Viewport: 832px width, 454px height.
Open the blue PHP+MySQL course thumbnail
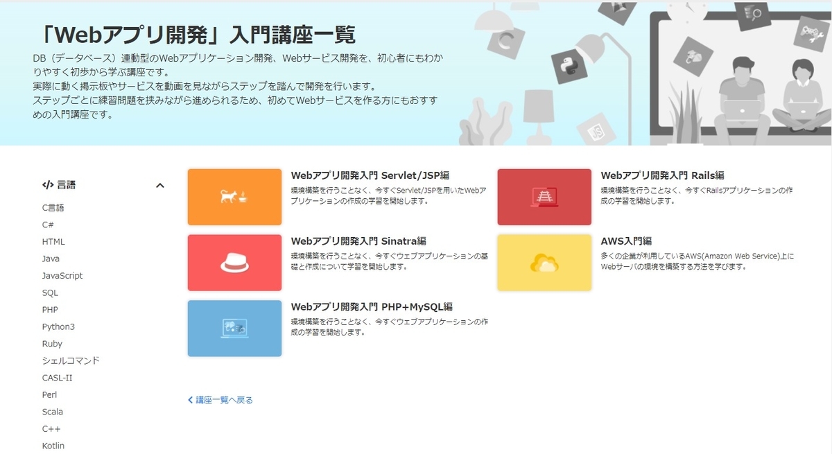click(x=234, y=329)
